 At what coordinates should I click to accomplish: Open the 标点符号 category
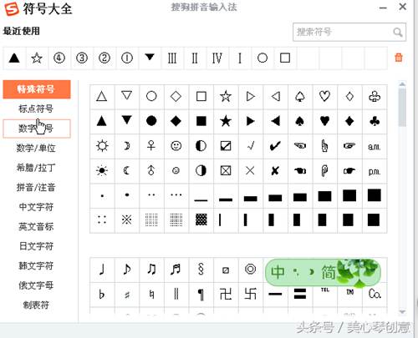point(36,108)
